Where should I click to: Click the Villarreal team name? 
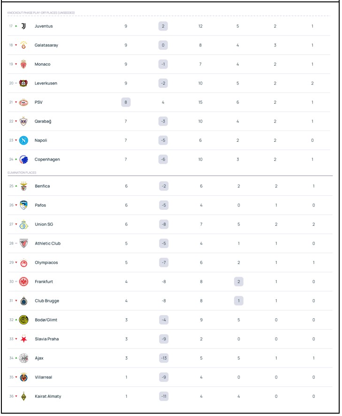[x=44, y=377]
